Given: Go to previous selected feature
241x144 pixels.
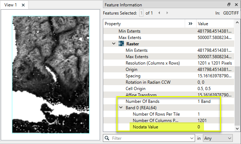Looking at the screenshot, I should (159, 13).
